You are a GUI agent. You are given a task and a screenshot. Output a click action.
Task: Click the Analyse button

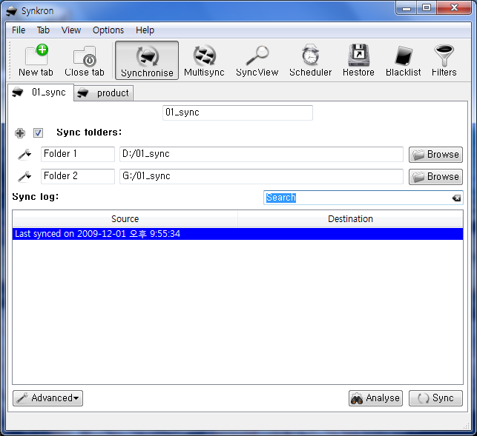pos(375,398)
